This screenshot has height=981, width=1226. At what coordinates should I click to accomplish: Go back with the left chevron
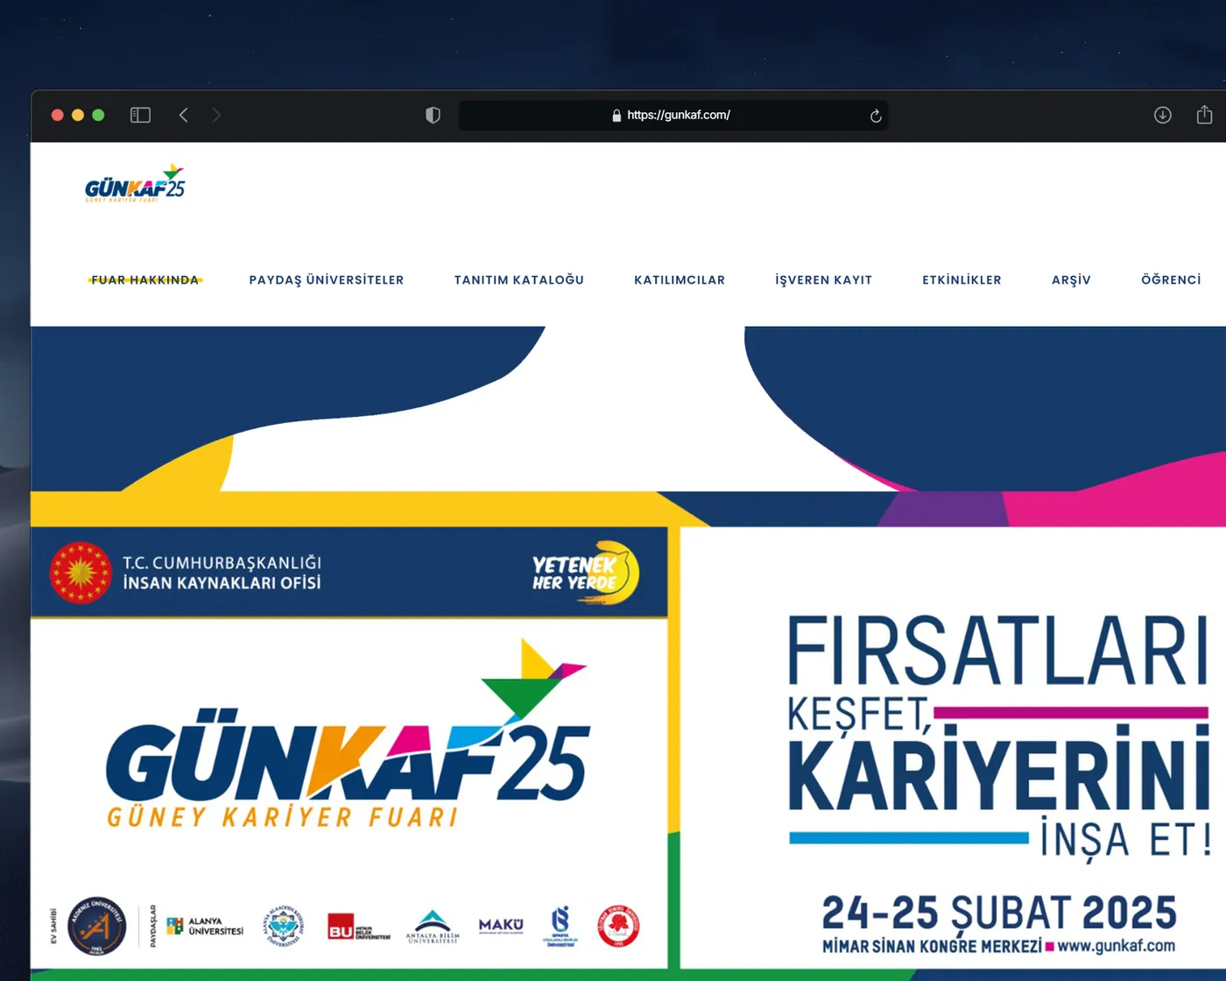point(184,115)
